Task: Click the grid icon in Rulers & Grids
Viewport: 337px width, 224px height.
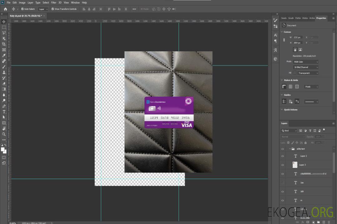Action: click(291, 87)
